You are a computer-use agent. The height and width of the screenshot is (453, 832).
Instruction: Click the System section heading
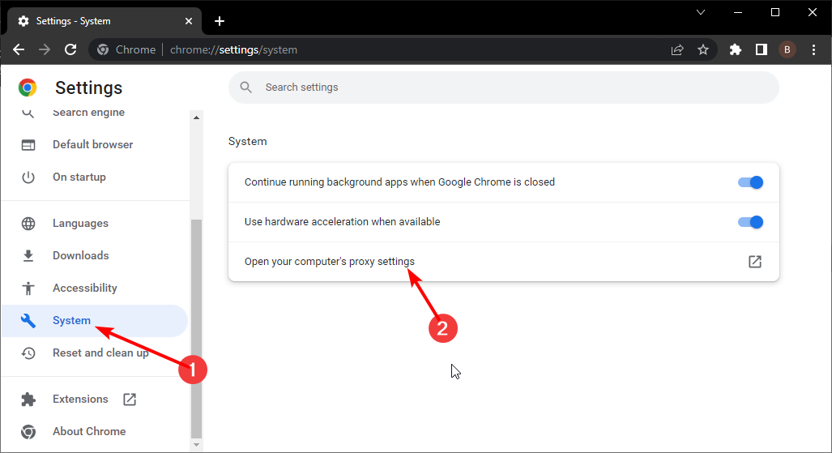[248, 142]
